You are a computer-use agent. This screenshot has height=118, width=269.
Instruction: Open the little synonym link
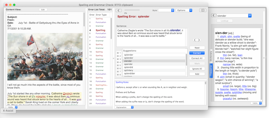pos(244,86)
